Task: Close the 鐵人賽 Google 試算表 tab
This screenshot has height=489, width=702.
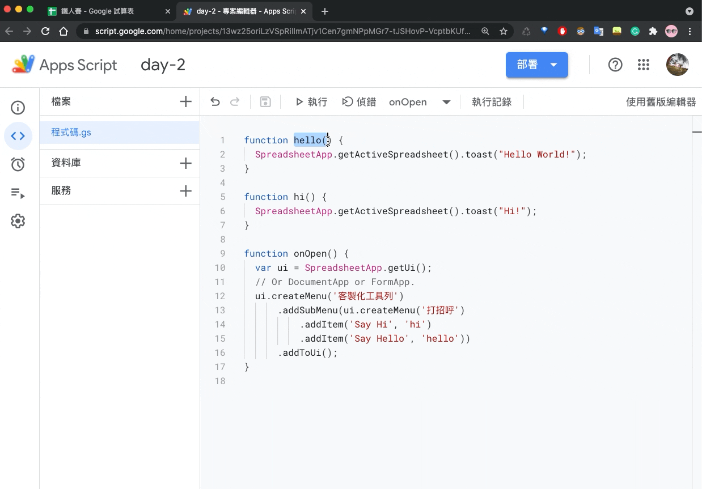Action: [x=167, y=11]
